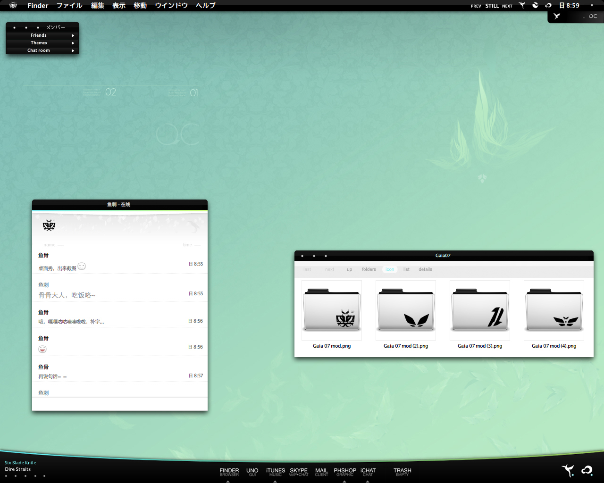Click the menu bar clock 8:59
Viewport: 604px width, 483px height.
click(x=569, y=6)
